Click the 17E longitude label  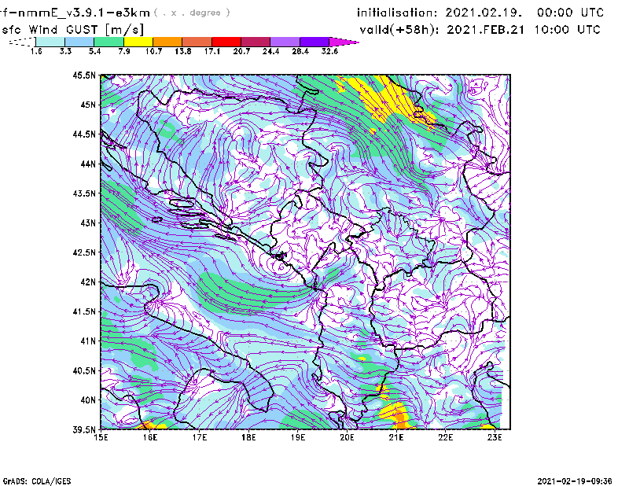click(x=200, y=437)
